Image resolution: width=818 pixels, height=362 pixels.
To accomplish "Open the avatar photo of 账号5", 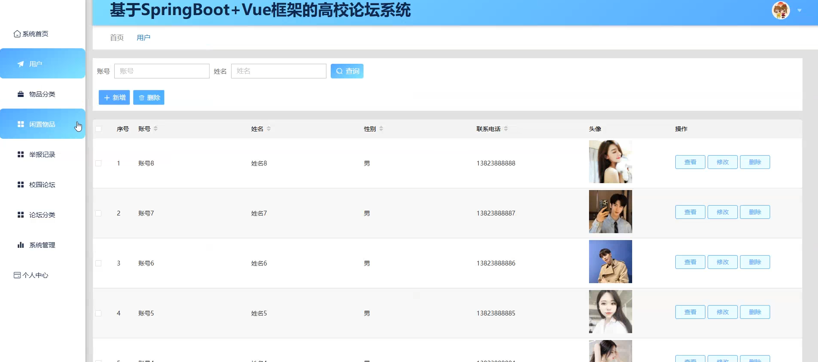I will (611, 312).
